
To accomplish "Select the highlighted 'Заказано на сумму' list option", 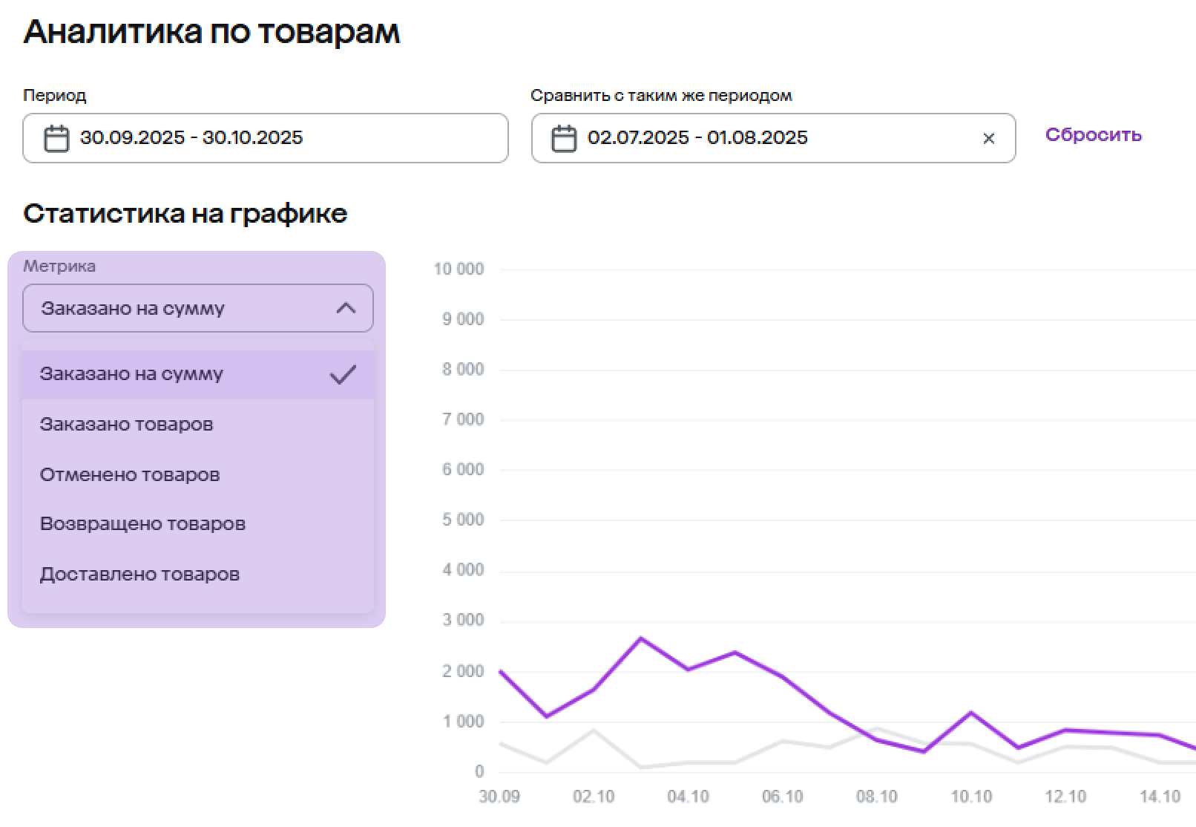I will [x=131, y=374].
